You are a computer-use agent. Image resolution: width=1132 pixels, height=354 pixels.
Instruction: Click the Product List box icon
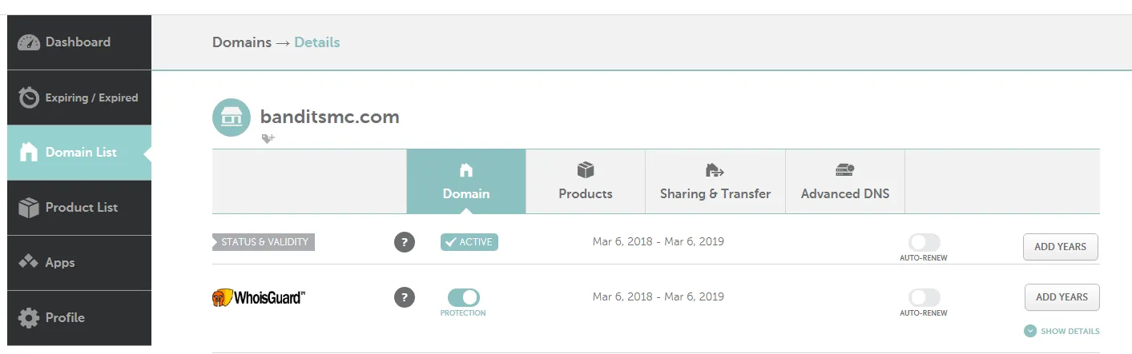29,208
